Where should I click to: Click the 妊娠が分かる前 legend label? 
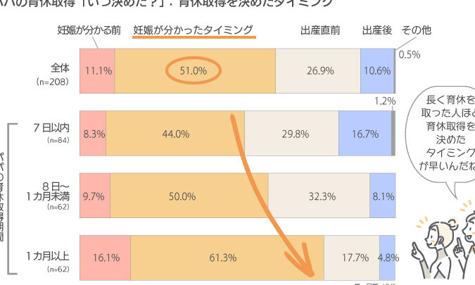coord(89,30)
